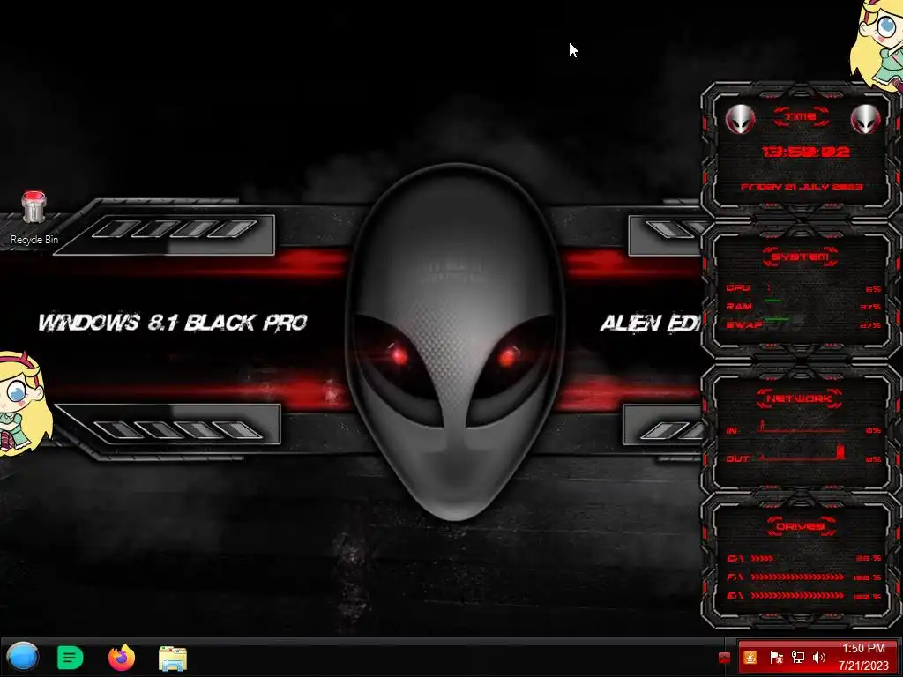Click the date Friday 21 July 2023

[x=801, y=187]
